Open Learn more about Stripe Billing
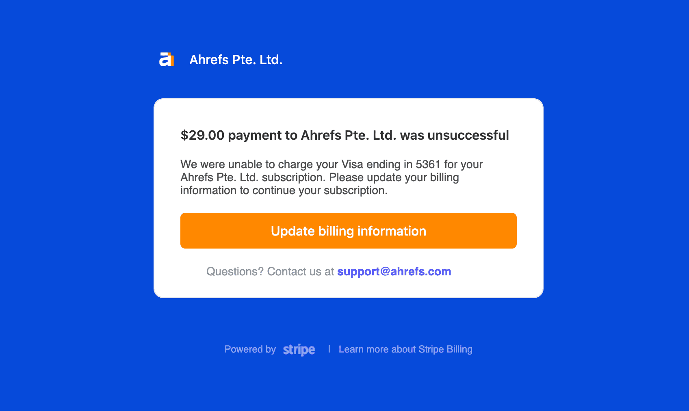Screen dimensions: 689x411 pyautogui.click(x=405, y=350)
